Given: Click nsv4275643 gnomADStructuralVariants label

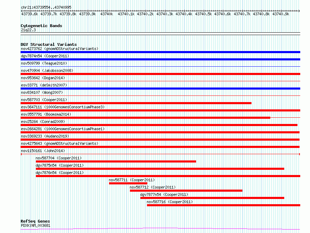Looking at the screenshot, I should [x=60, y=143].
